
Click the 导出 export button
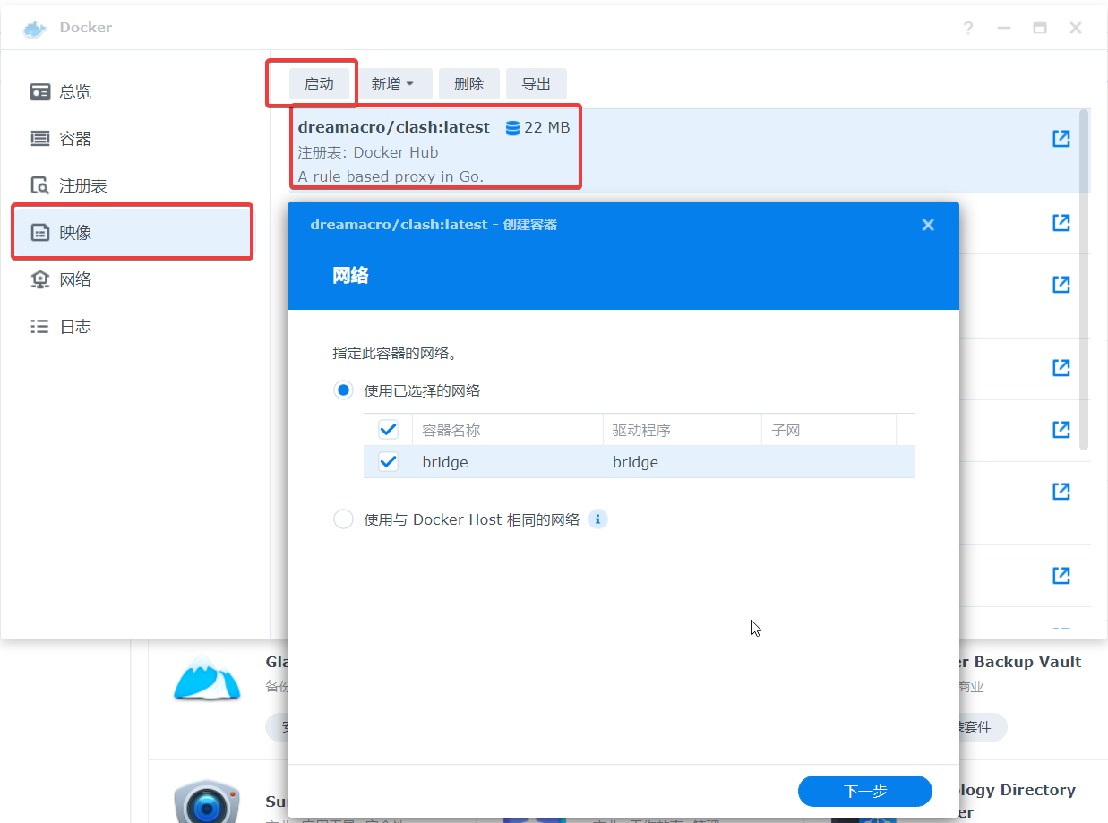[x=536, y=83]
